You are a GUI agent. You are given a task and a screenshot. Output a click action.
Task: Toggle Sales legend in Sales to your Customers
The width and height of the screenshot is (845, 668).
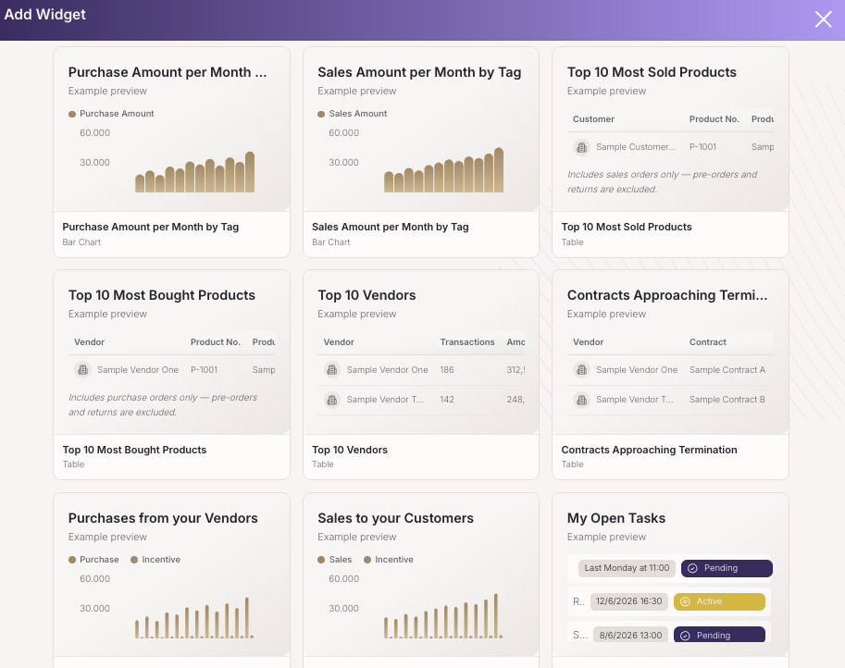[x=321, y=560]
